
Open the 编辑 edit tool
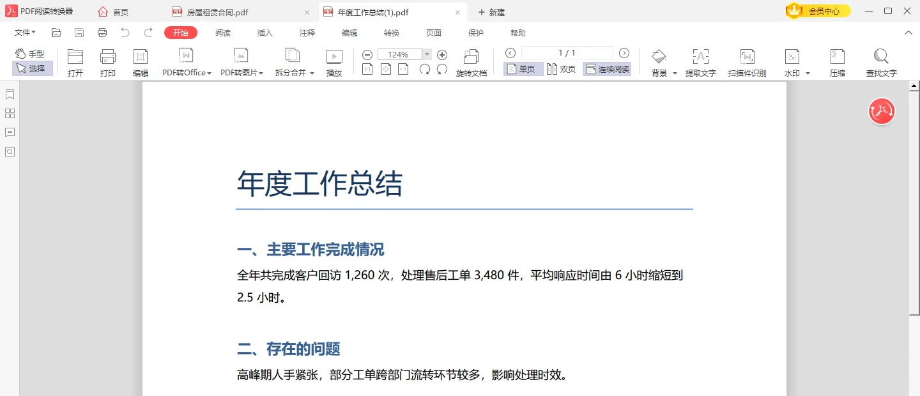click(141, 63)
